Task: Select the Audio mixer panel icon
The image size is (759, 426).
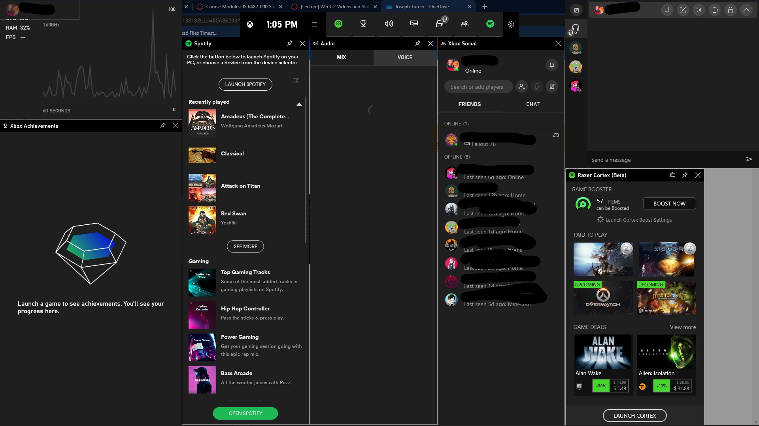Action: coord(389,24)
